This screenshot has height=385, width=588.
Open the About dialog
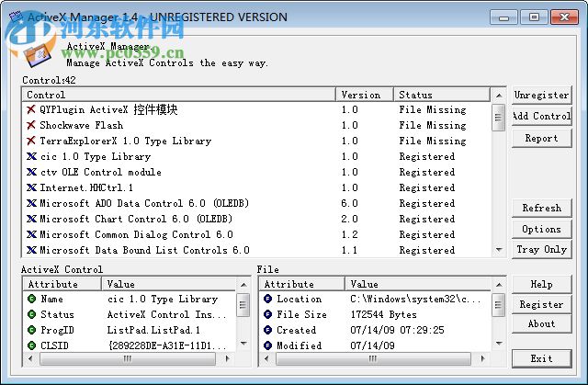(541, 323)
